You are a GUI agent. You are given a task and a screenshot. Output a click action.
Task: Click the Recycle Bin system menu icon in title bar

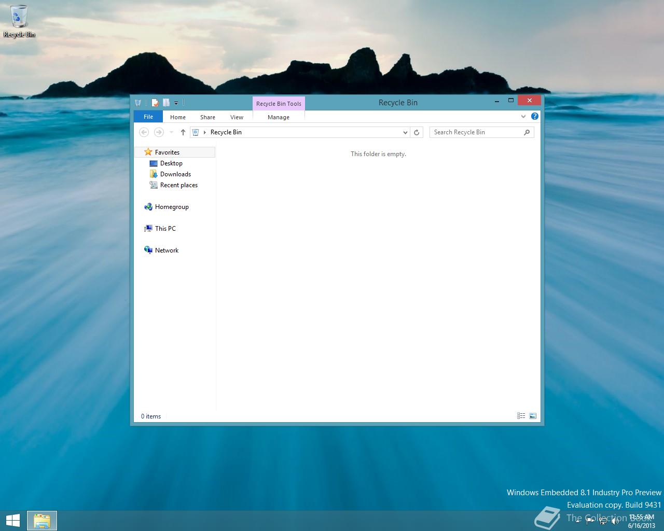click(138, 103)
